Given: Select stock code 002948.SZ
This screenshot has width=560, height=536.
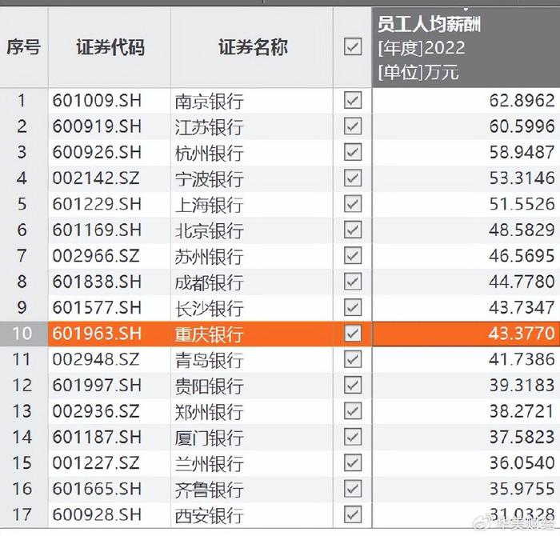Looking at the screenshot, I should tap(96, 359).
